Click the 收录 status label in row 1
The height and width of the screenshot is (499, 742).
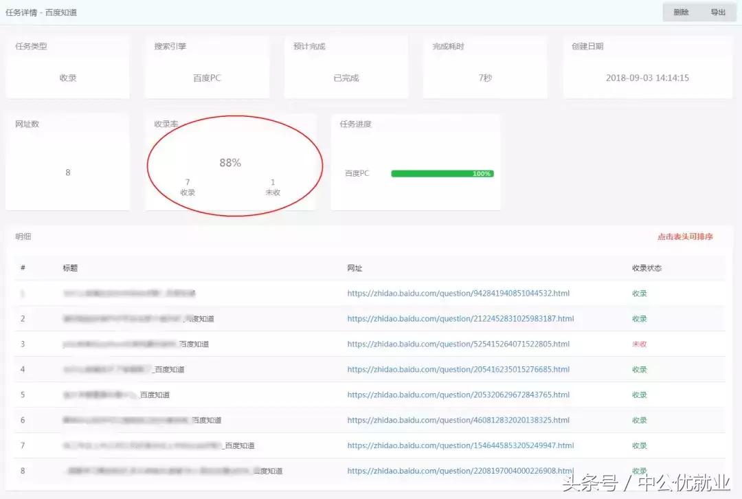pos(638,293)
